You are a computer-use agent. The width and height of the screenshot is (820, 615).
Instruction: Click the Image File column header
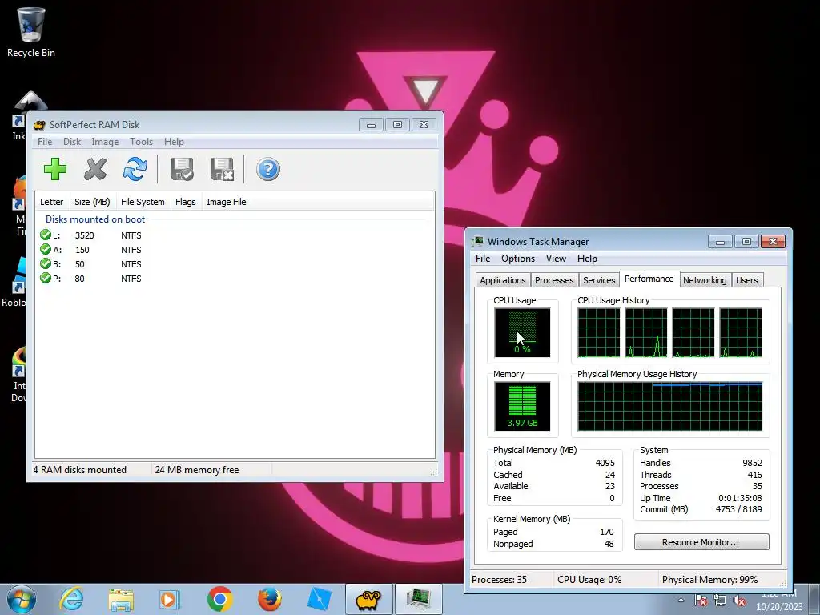(x=227, y=202)
